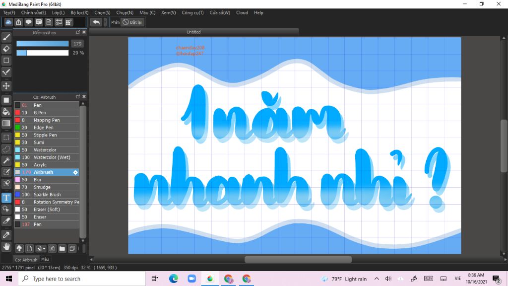Select the Magic Wand tool
The width and height of the screenshot is (508, 286).
click(6, 160)
